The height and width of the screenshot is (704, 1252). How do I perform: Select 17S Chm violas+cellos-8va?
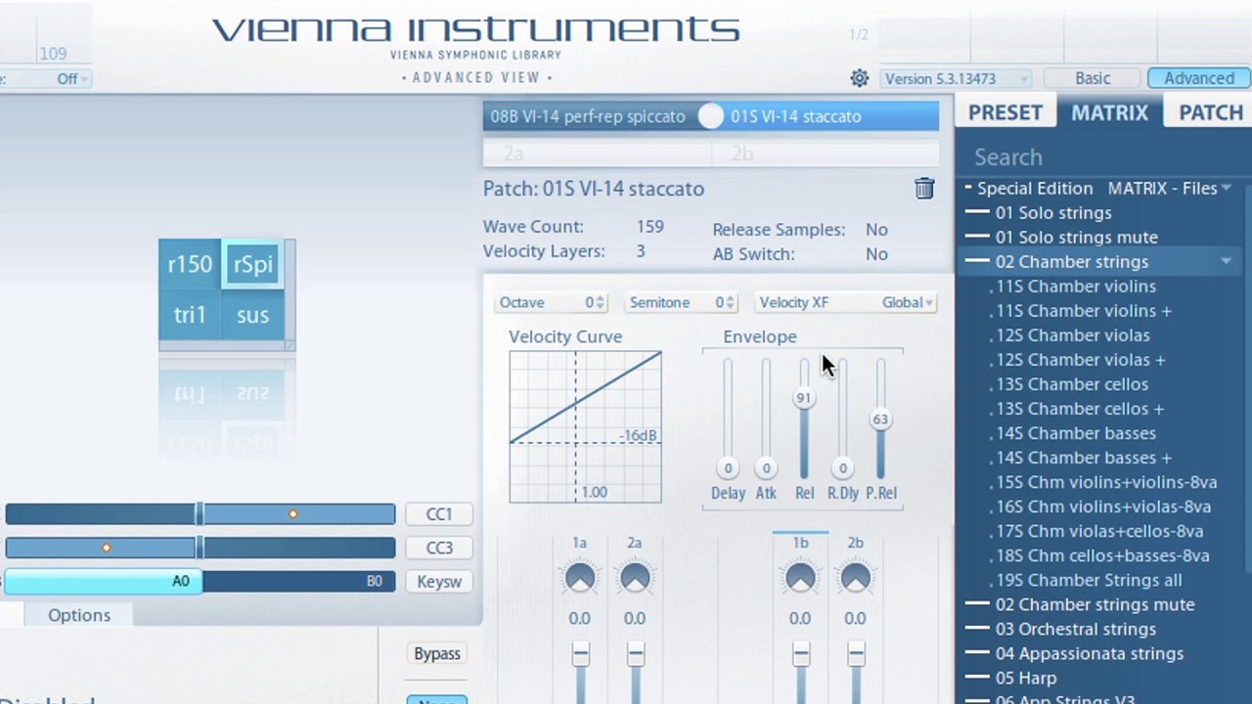[1099, 531]
